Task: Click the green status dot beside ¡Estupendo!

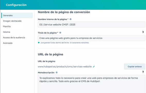Action: click(39, 43)
